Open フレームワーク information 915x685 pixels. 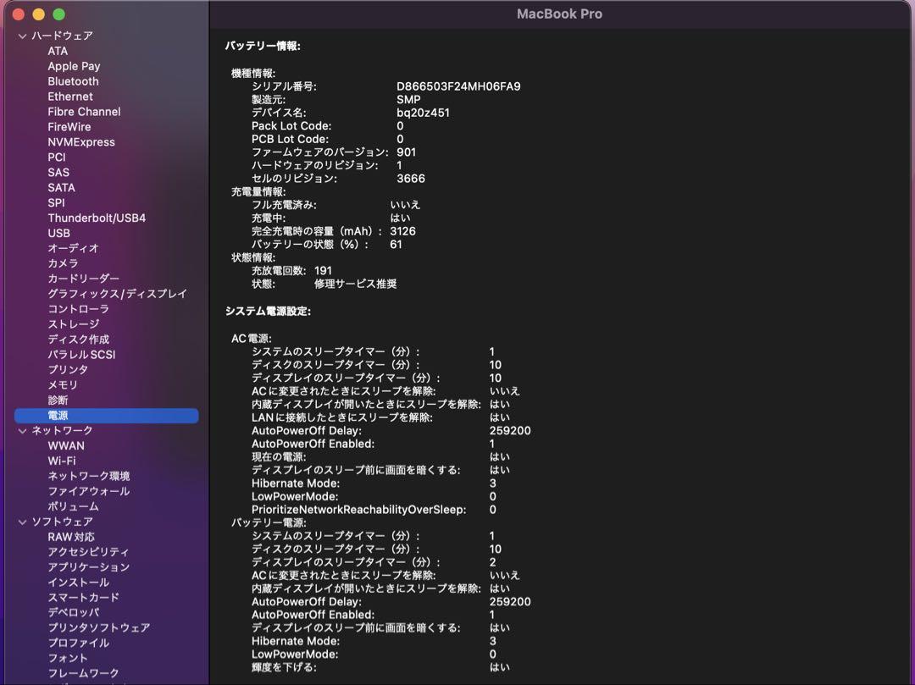tap(83, 673)
